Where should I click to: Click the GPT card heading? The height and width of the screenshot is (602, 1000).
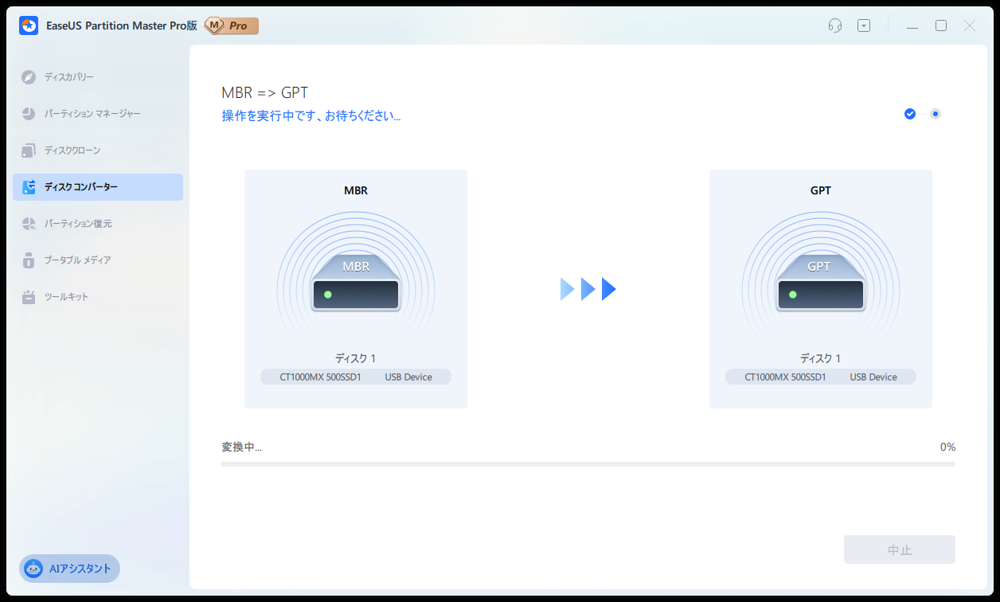[x=820, y=191]
